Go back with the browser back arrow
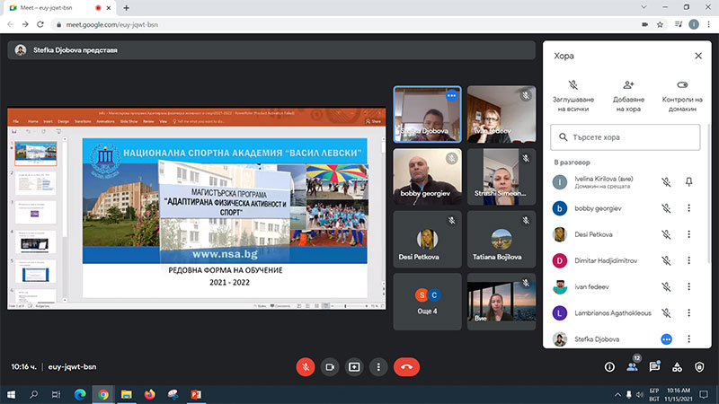The width and height of the screenshot is (719, 404). point(10,24)
